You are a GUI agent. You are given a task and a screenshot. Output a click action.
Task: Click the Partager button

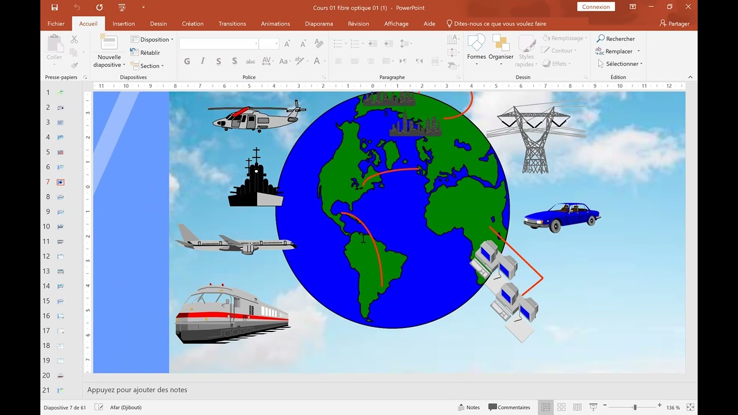click(x=675, y=24)
